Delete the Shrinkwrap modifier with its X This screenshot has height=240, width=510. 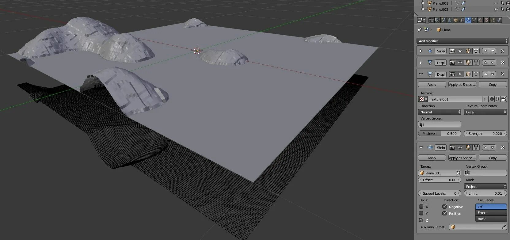503,147
